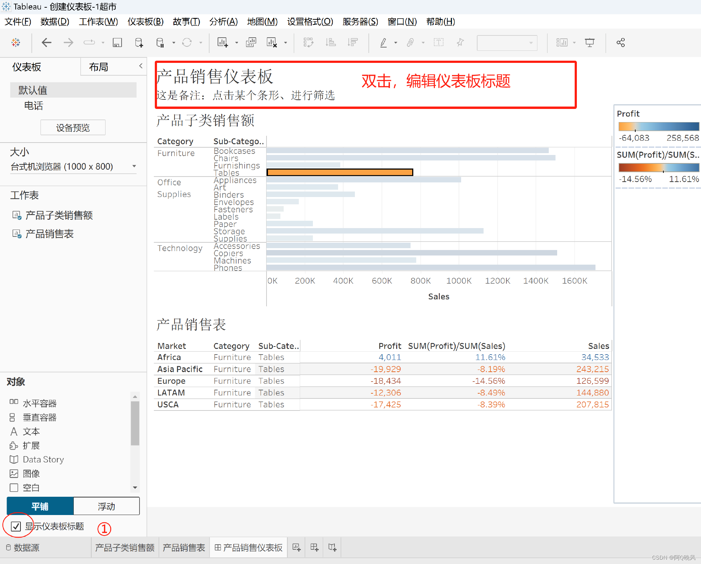Click the New Worksheet toolbar icon

222,43
